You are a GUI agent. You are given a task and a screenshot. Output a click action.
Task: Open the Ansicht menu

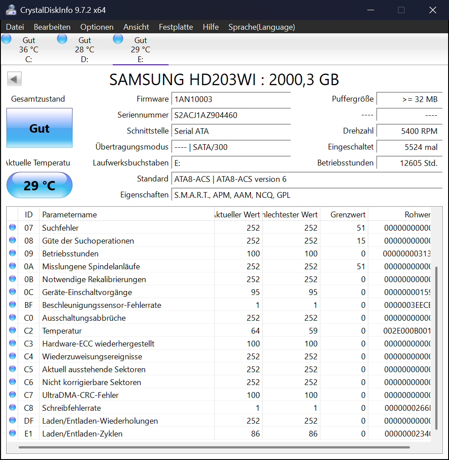136,27
